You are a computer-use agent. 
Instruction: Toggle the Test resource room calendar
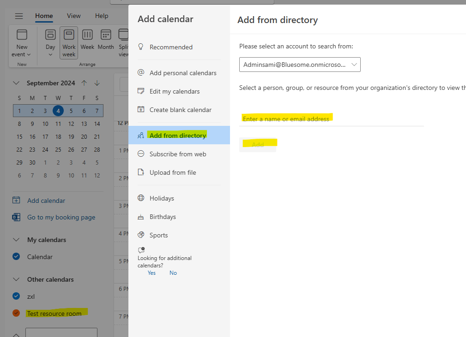click(55, 313)
